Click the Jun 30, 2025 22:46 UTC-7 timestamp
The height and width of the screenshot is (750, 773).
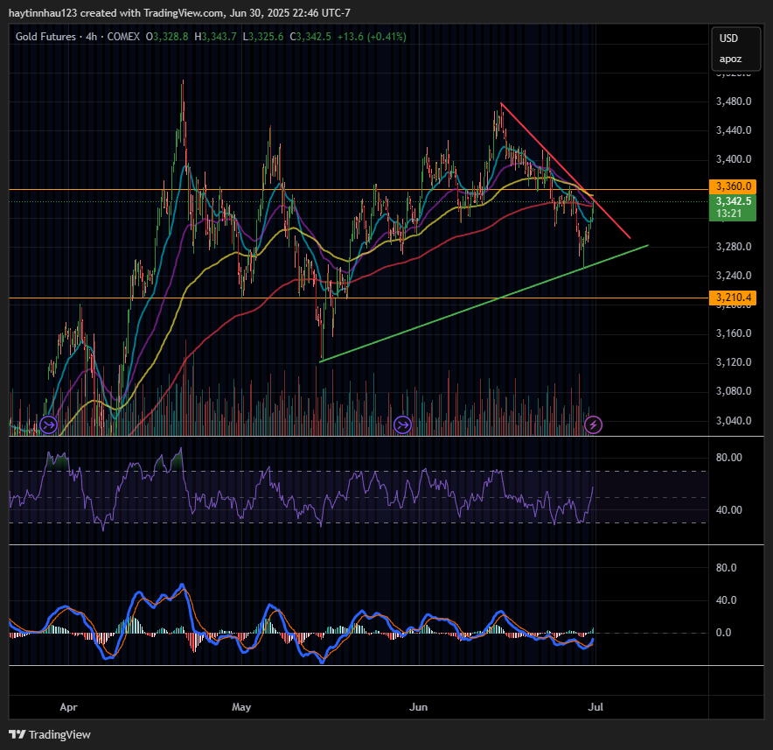pos(290,13)
